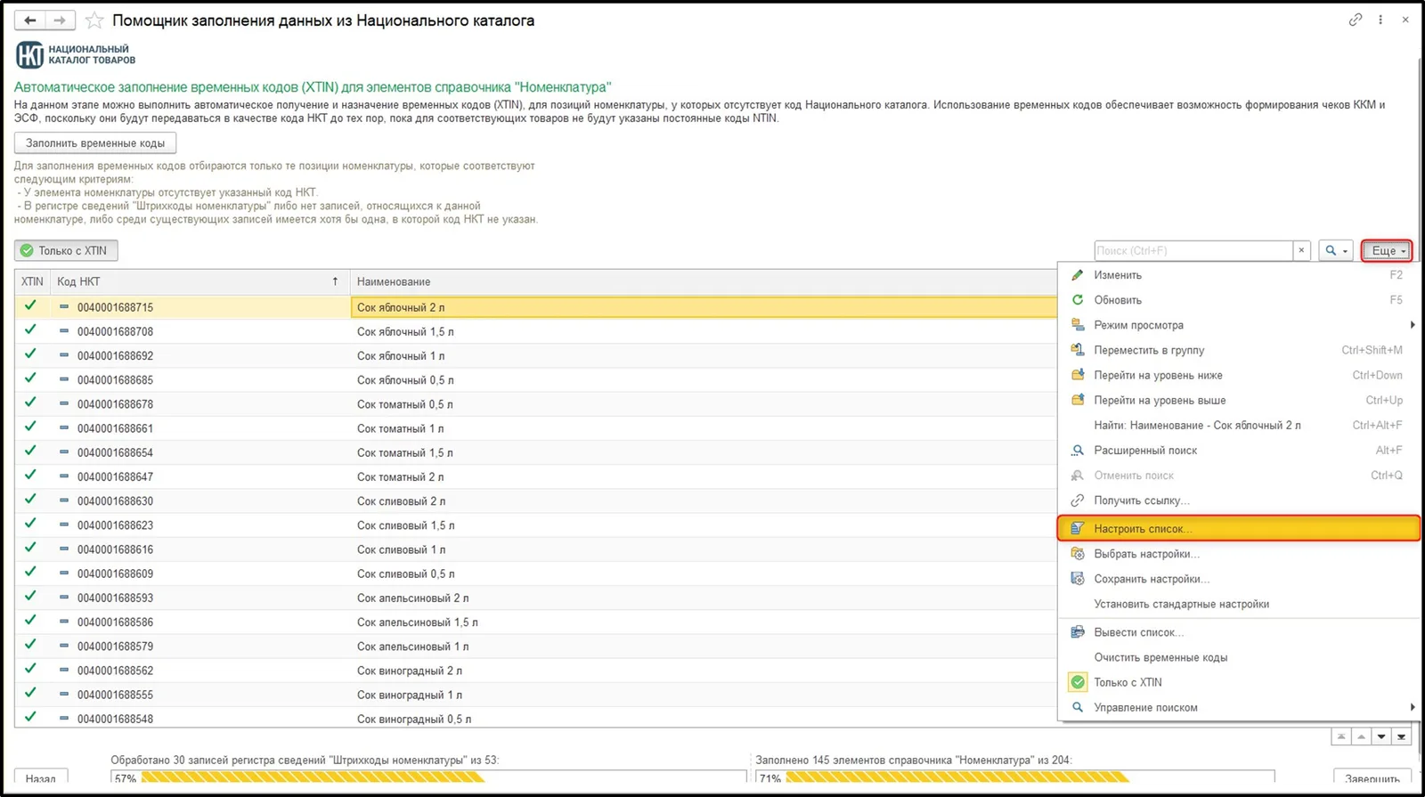
Task: Click the save icon beside Сохранить настройки
Action: pyautogui.click(x=1078, y=579)
